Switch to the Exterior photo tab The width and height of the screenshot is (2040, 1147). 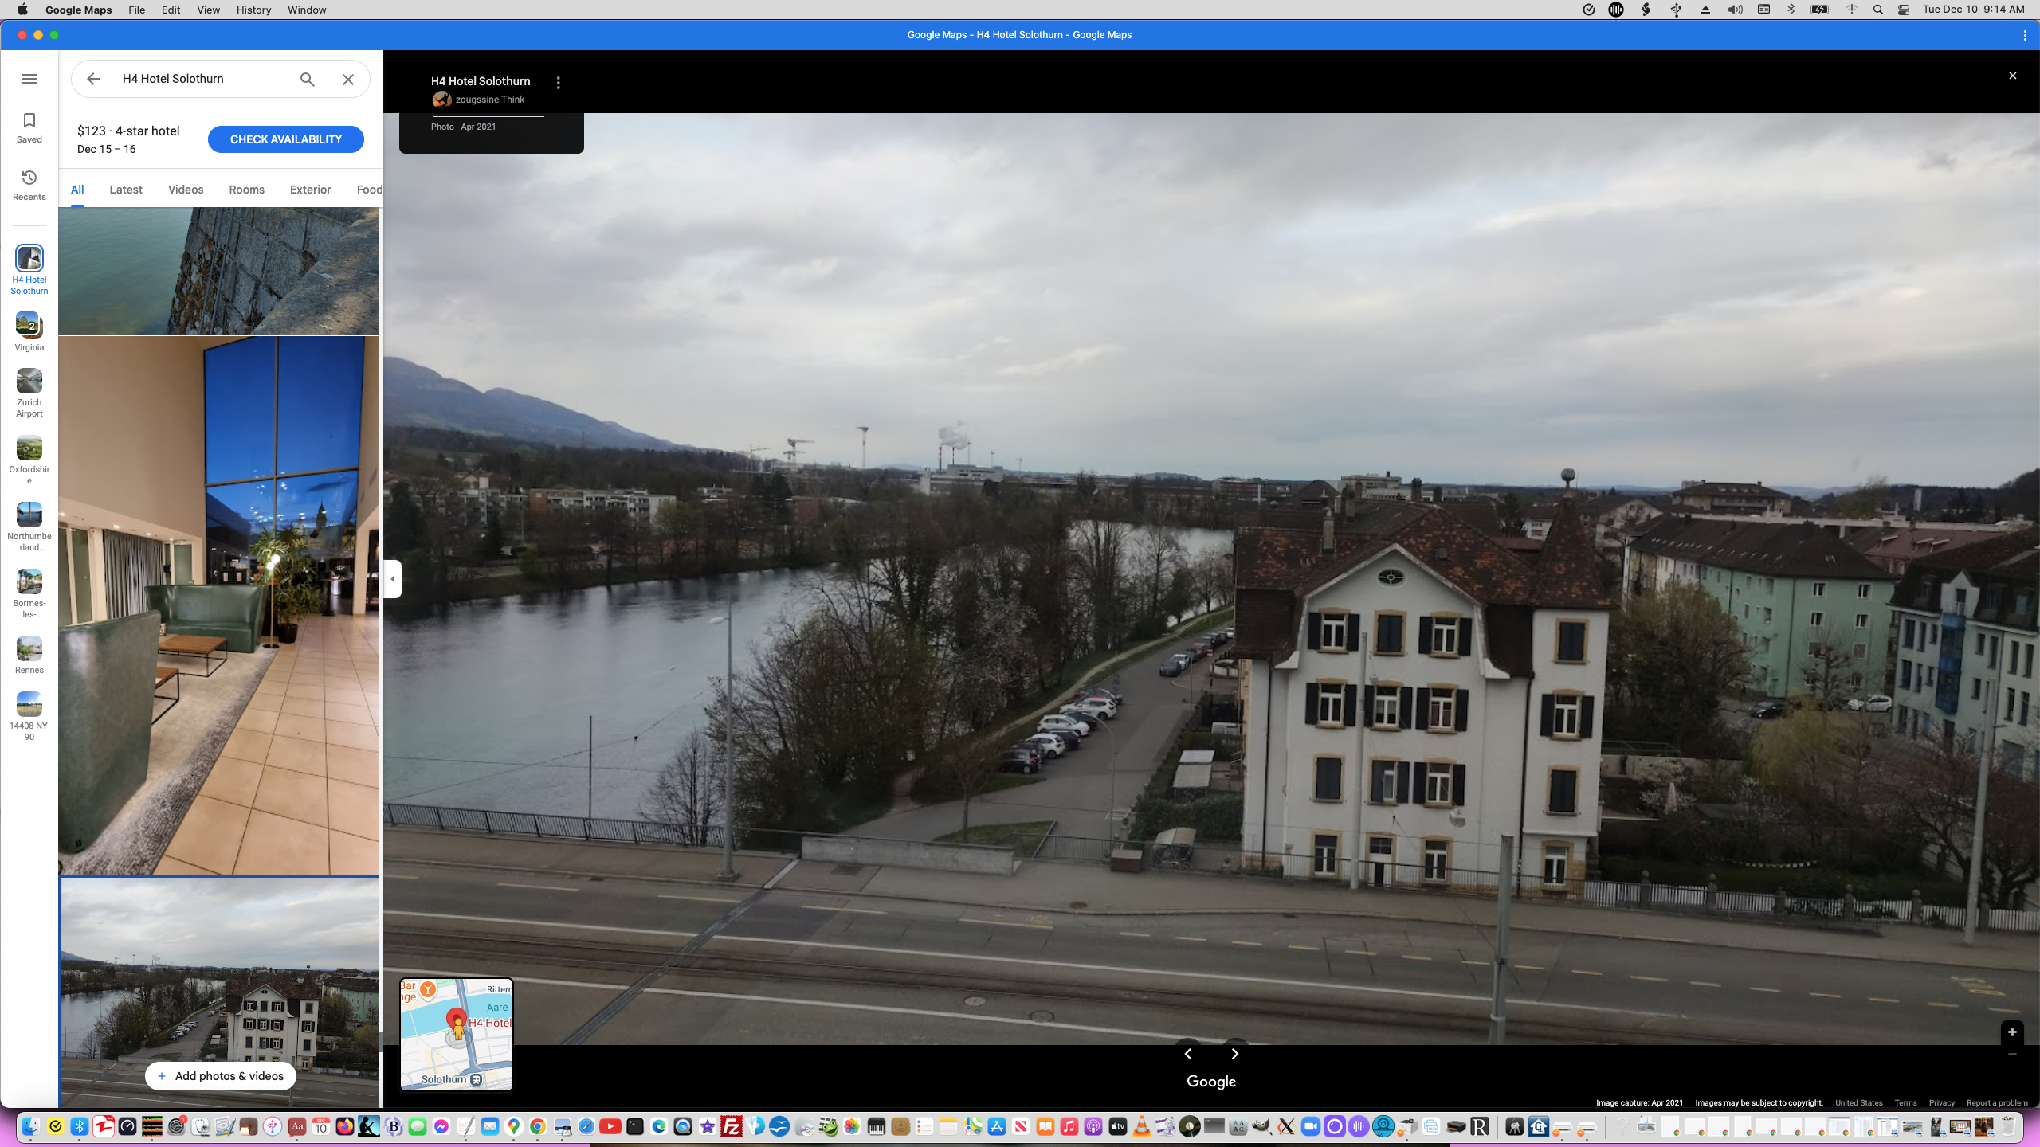(310, 190)
